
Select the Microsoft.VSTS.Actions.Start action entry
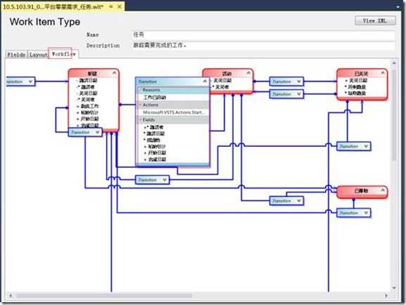(174, 112)
